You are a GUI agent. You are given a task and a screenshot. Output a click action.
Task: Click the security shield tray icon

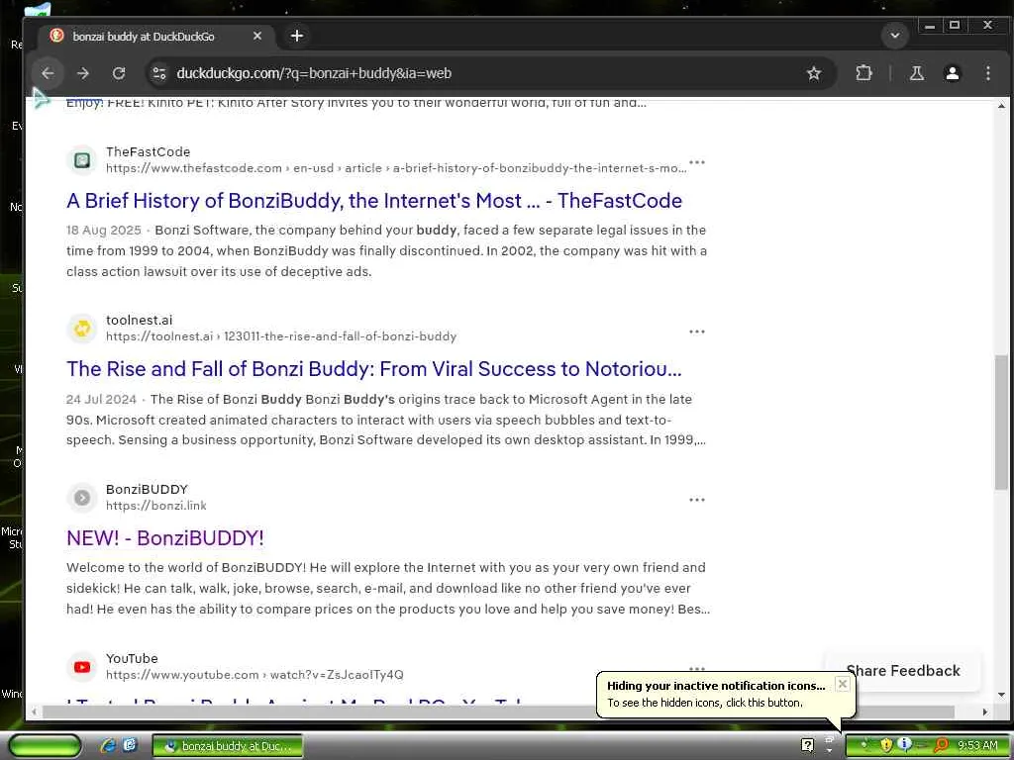coord(886,745)
